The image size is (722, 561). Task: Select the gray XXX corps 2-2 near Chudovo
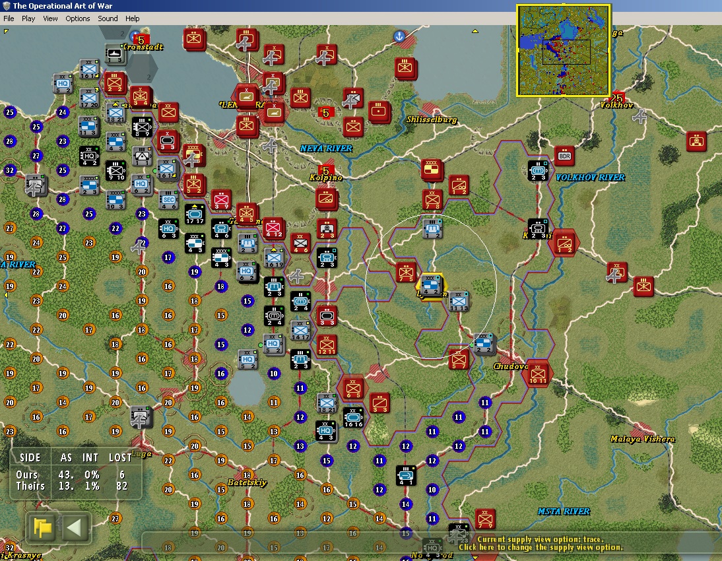pos(484,343)
